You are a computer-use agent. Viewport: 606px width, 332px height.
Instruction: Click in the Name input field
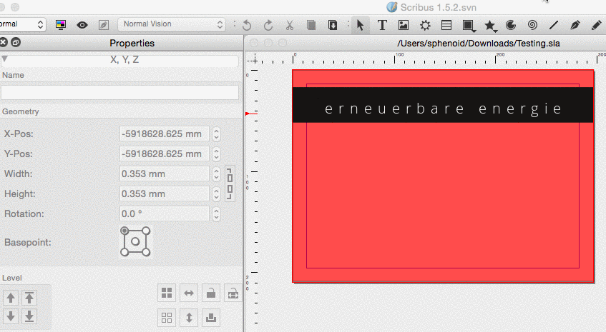click(119, 92)
